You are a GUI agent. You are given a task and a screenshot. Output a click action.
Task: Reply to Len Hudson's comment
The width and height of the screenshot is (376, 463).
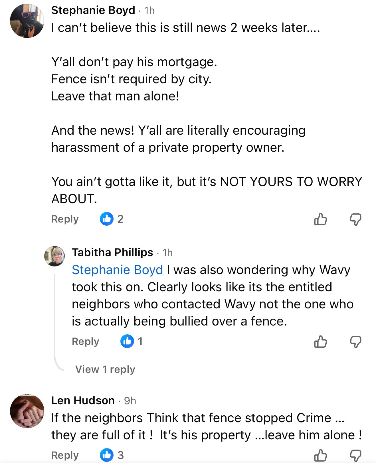click(x=65, y=455)
